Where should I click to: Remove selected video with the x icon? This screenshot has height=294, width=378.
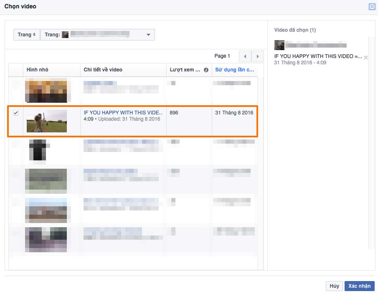click(x=366, y=58)
